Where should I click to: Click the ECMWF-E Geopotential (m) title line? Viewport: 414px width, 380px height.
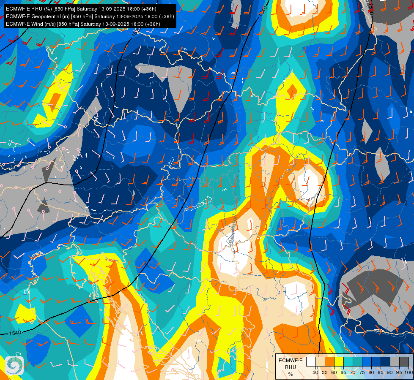(x=90, y=16)
